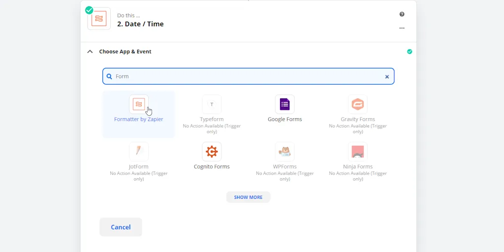Pick the Ninja Forms app icon
This screenshot has height=252, width=504.
point(358,152)
